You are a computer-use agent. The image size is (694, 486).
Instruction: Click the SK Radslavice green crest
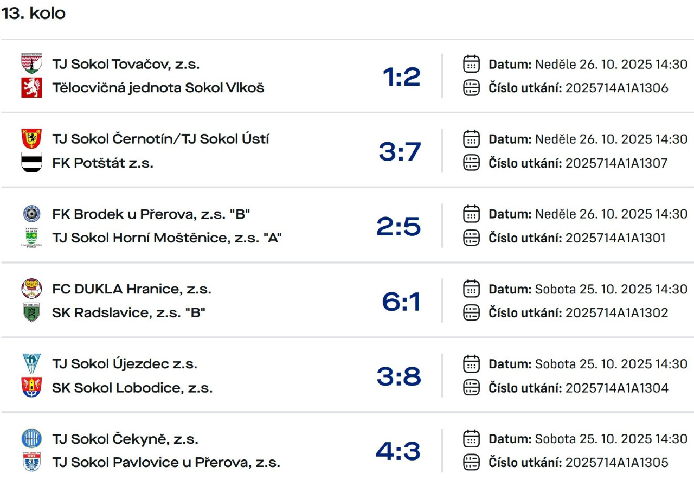coord(31,312)
